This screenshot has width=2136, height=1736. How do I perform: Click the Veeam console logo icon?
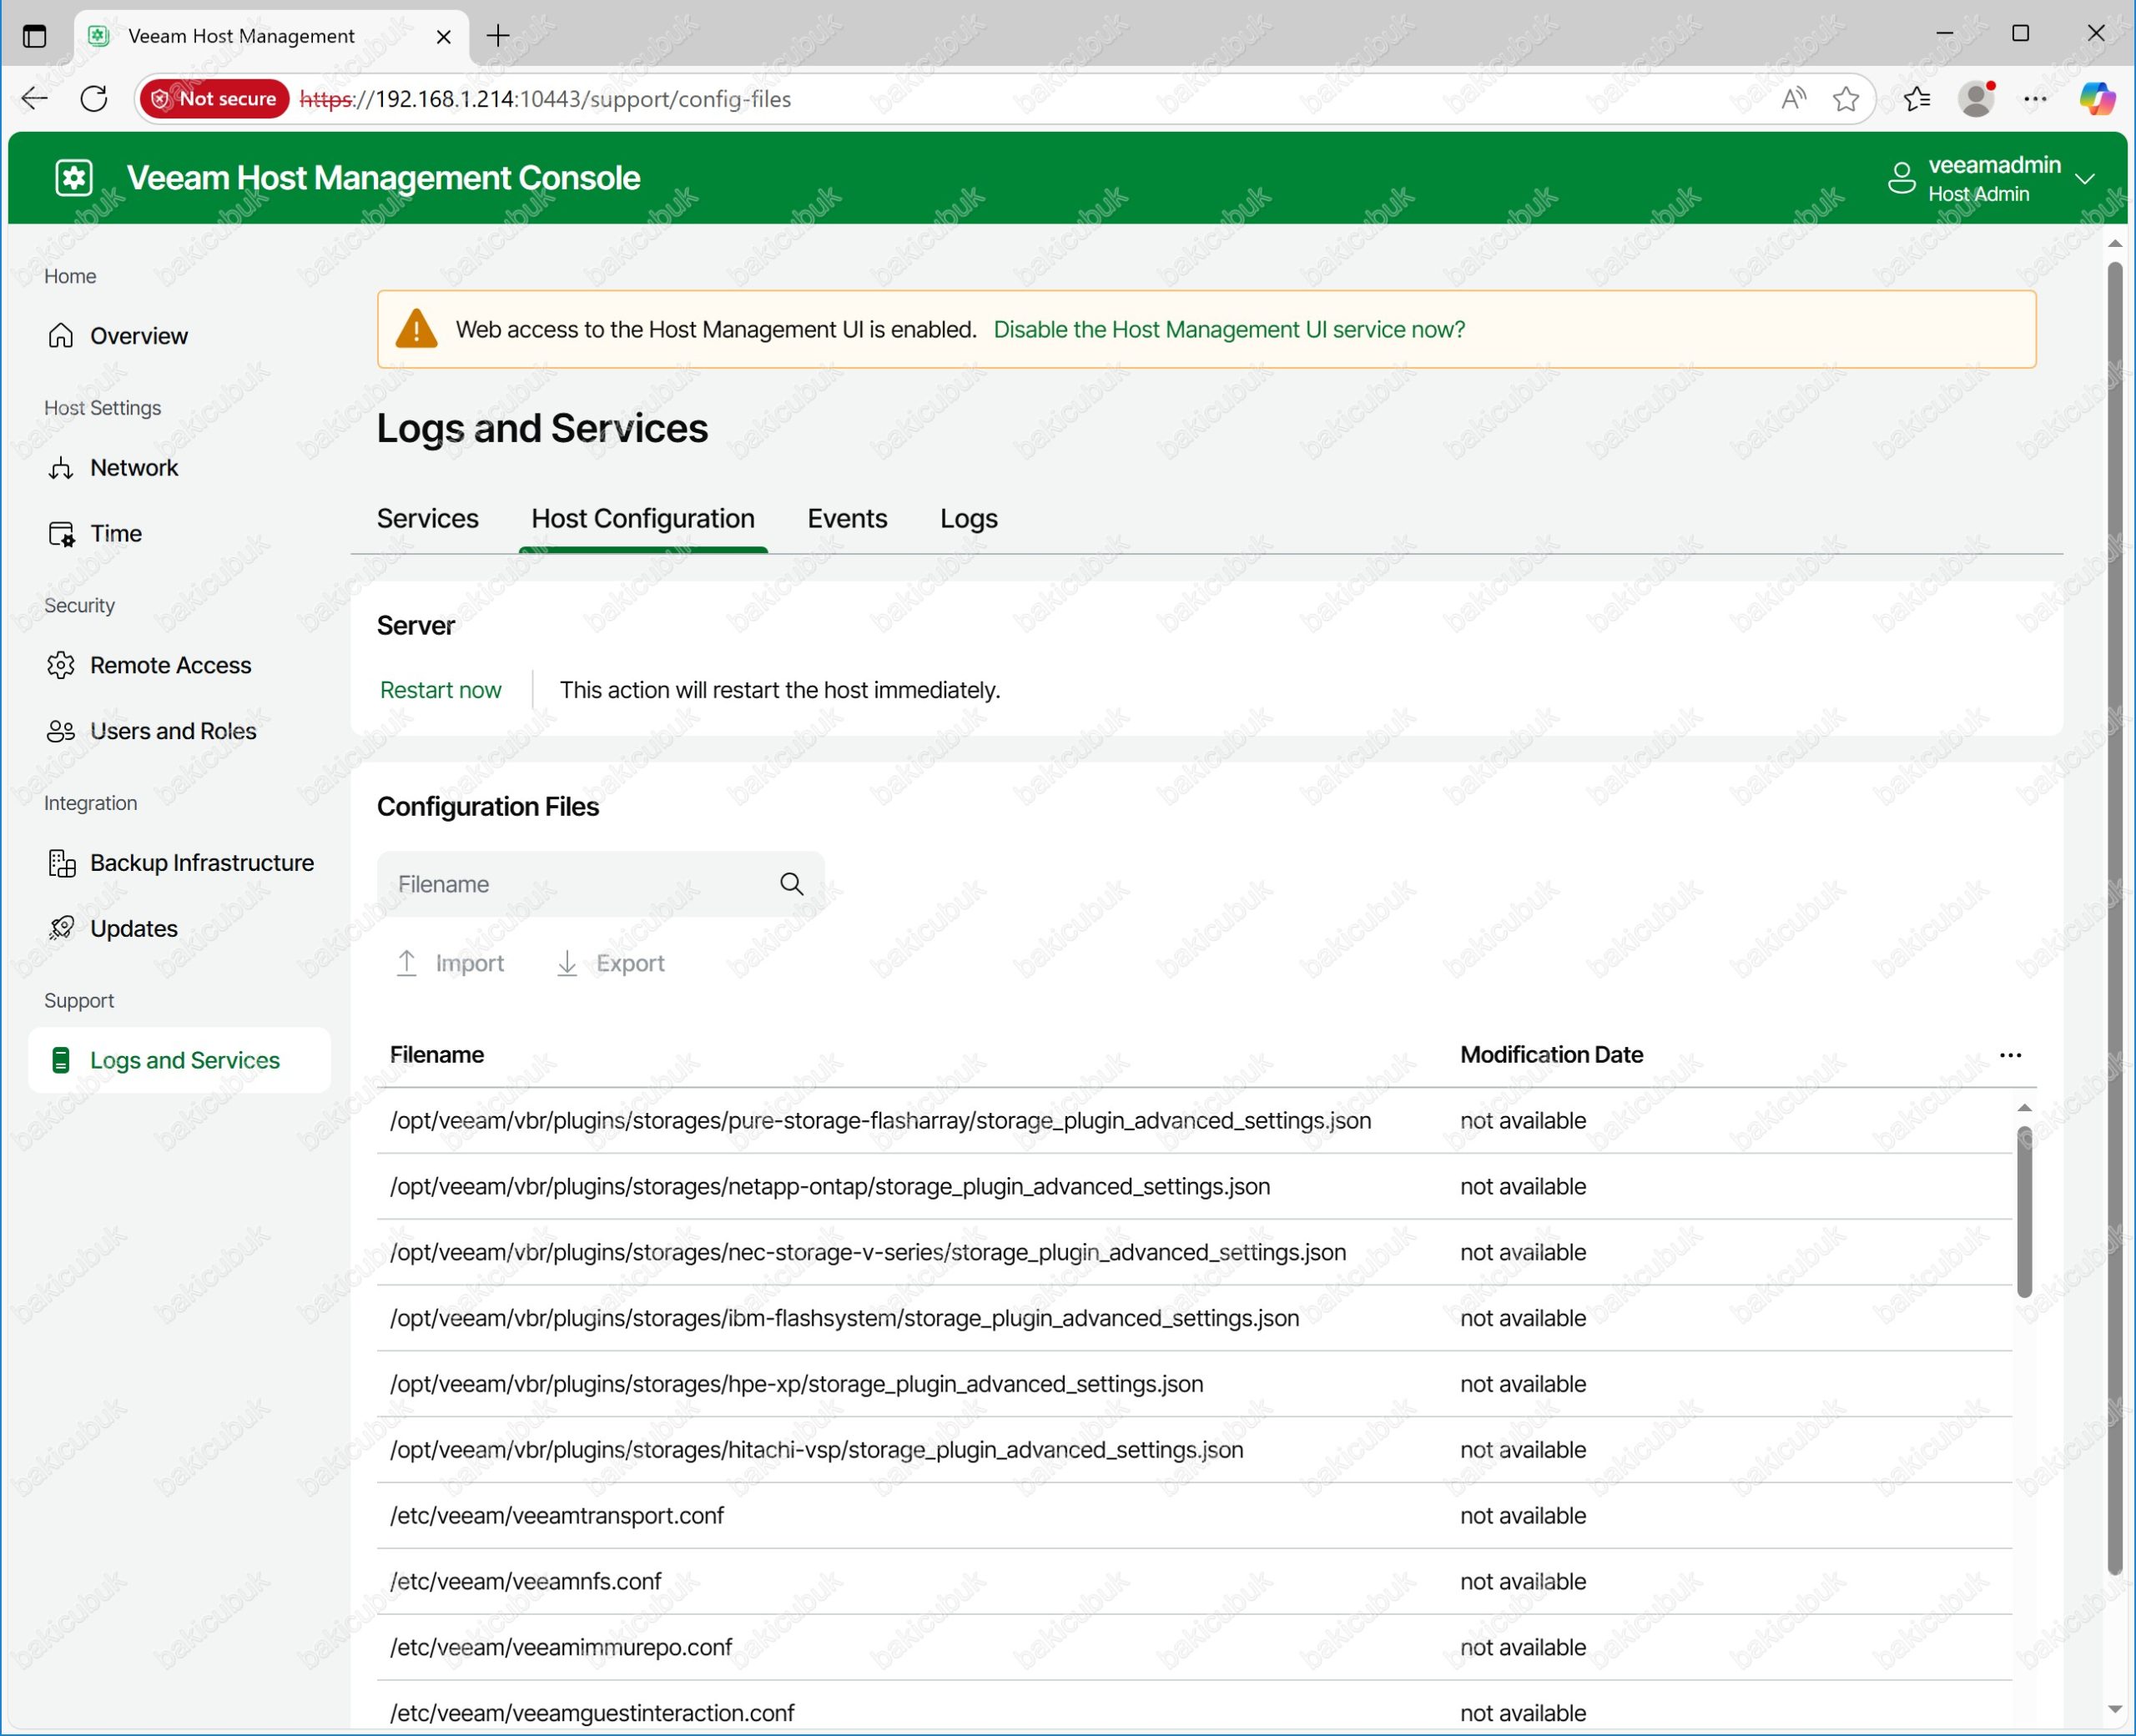74,178
